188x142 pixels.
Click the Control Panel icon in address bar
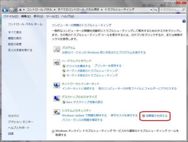point(20,10)
